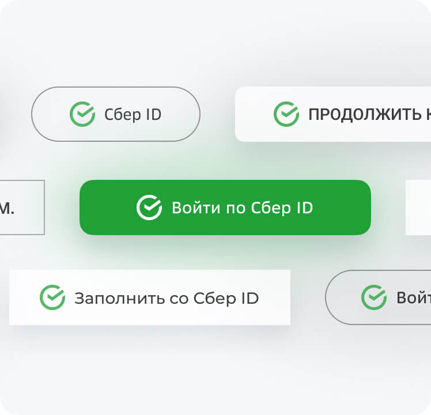
Task: Click the Заполнить со Сбер ID text label
Action: click(167, 298)
